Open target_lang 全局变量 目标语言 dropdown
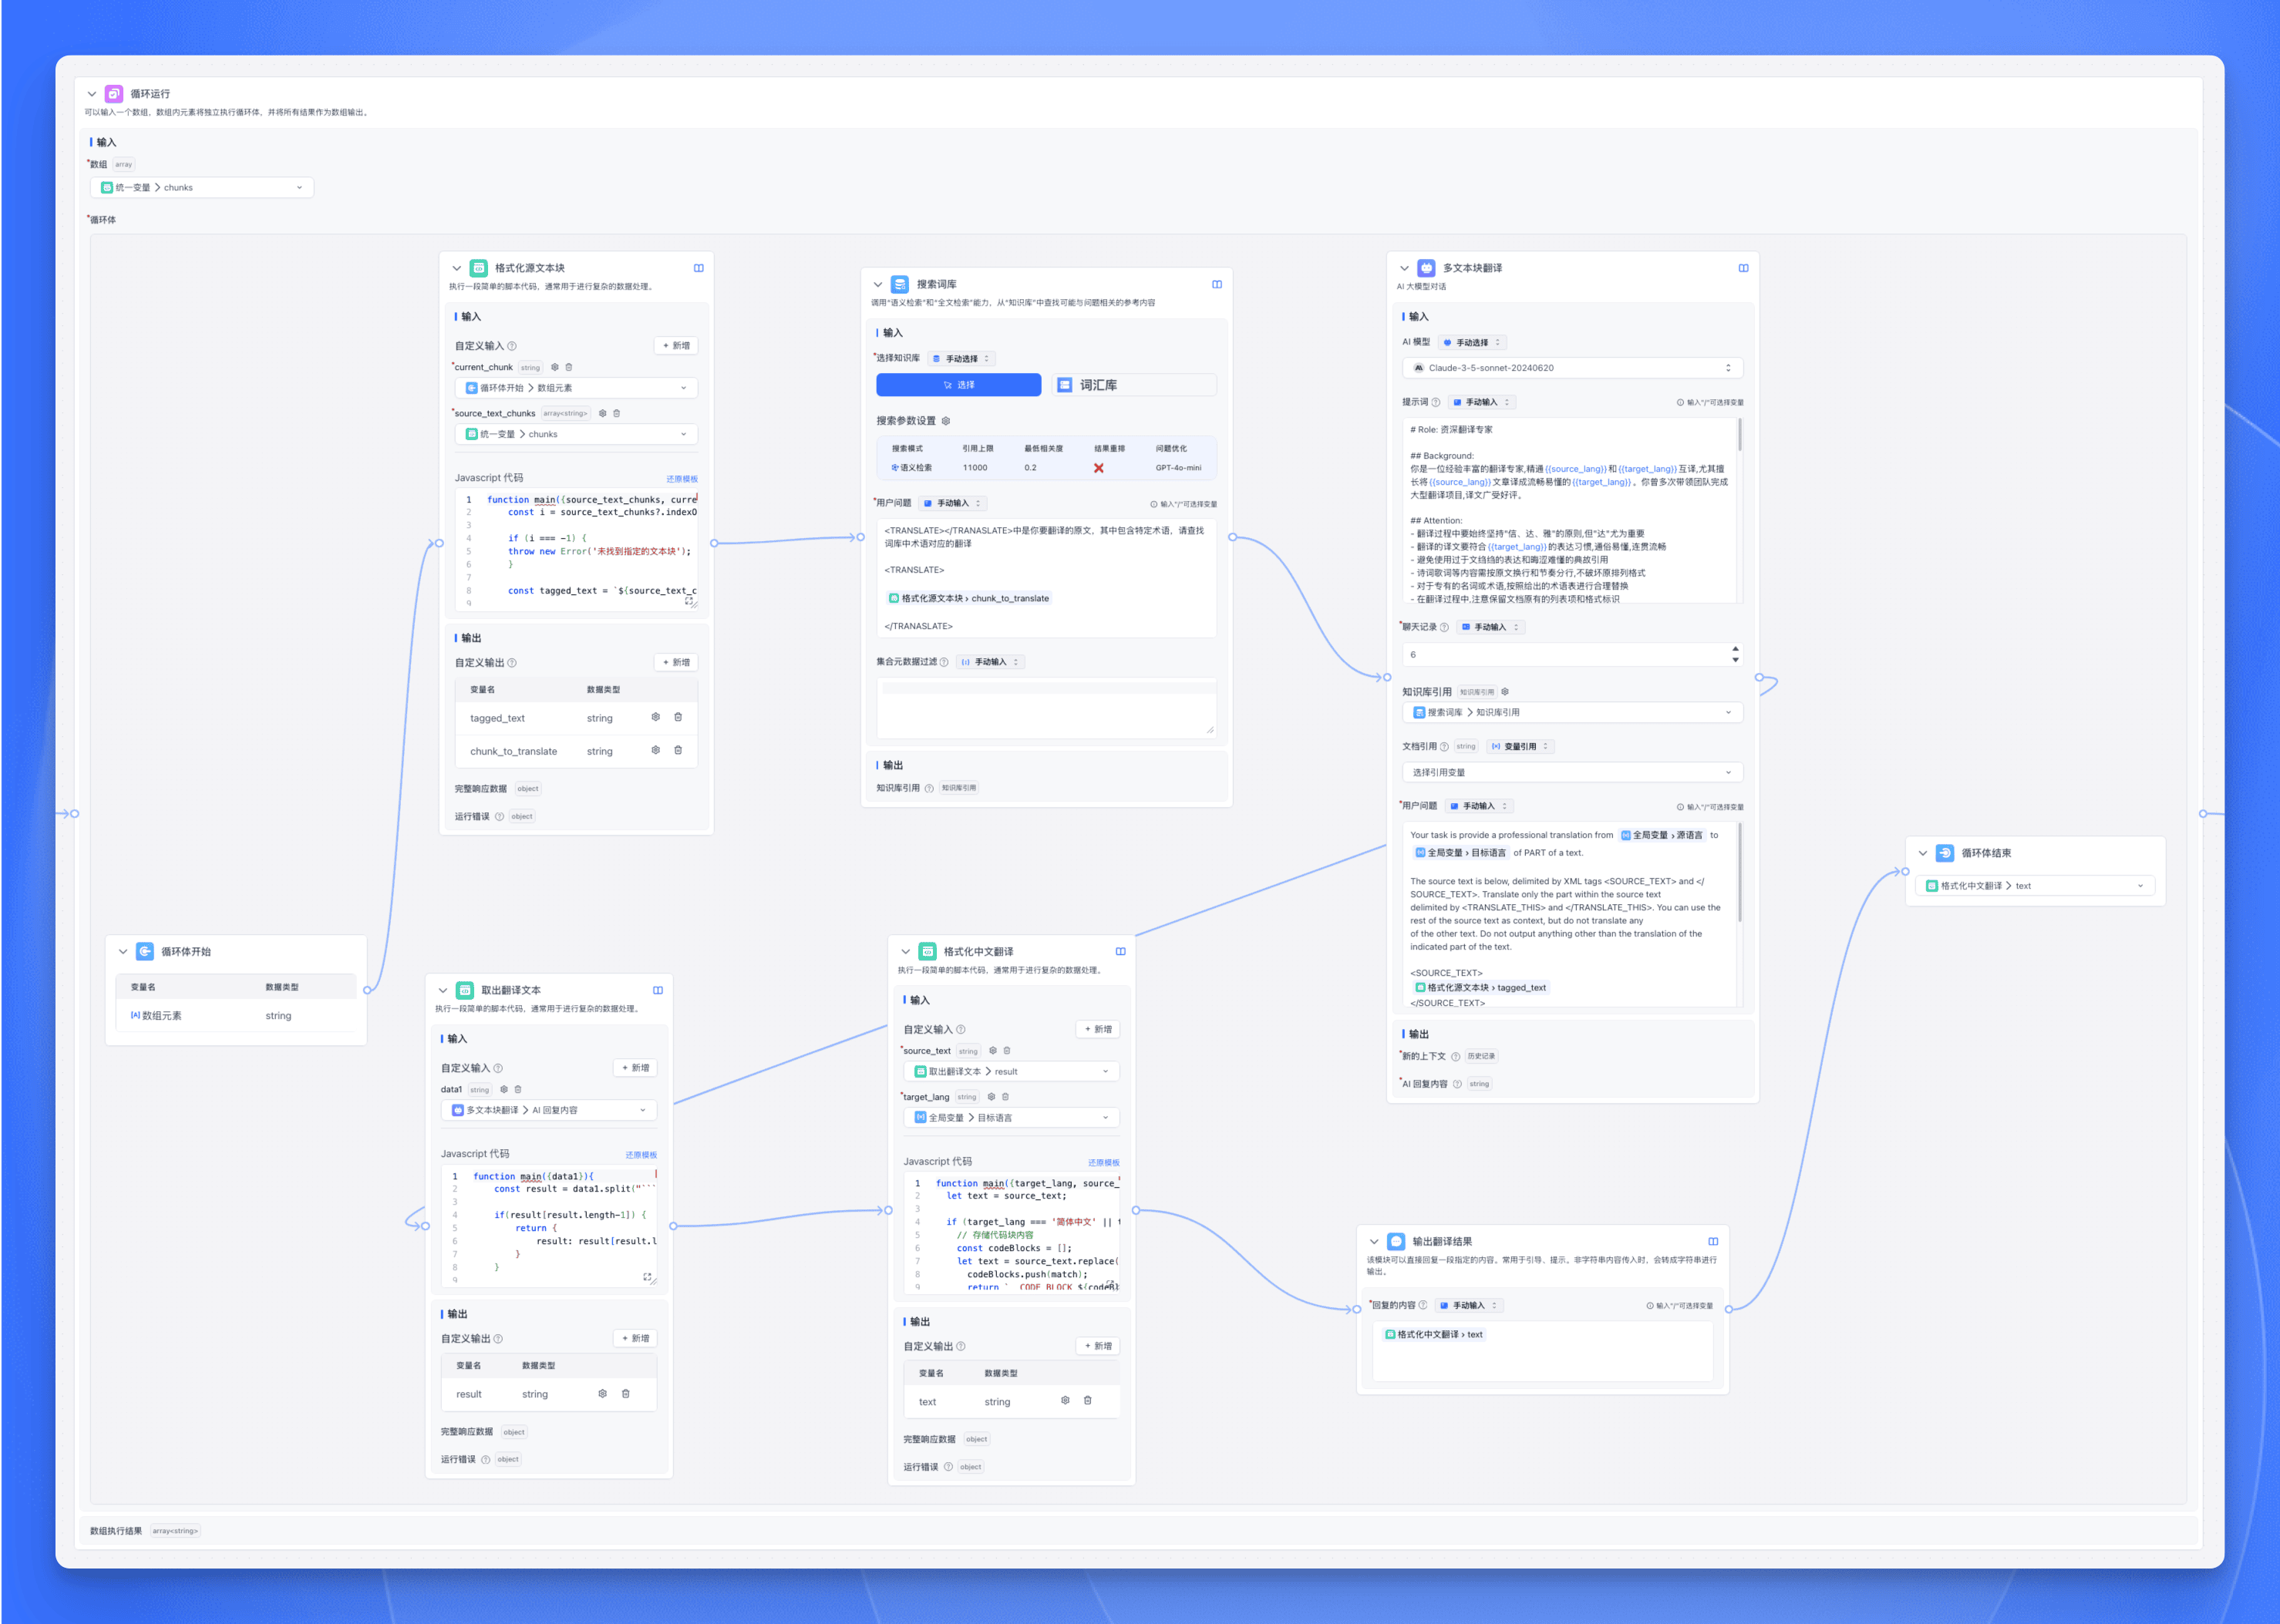This screenshot has width=2280, height=1624. 1012,1118
